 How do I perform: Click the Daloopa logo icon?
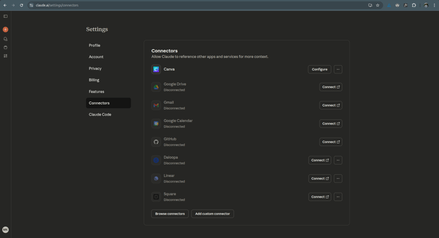point(156,160)
